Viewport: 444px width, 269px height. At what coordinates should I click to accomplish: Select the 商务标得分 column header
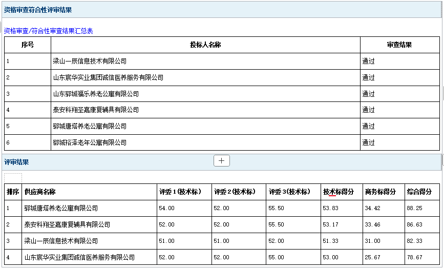(380, 192)
